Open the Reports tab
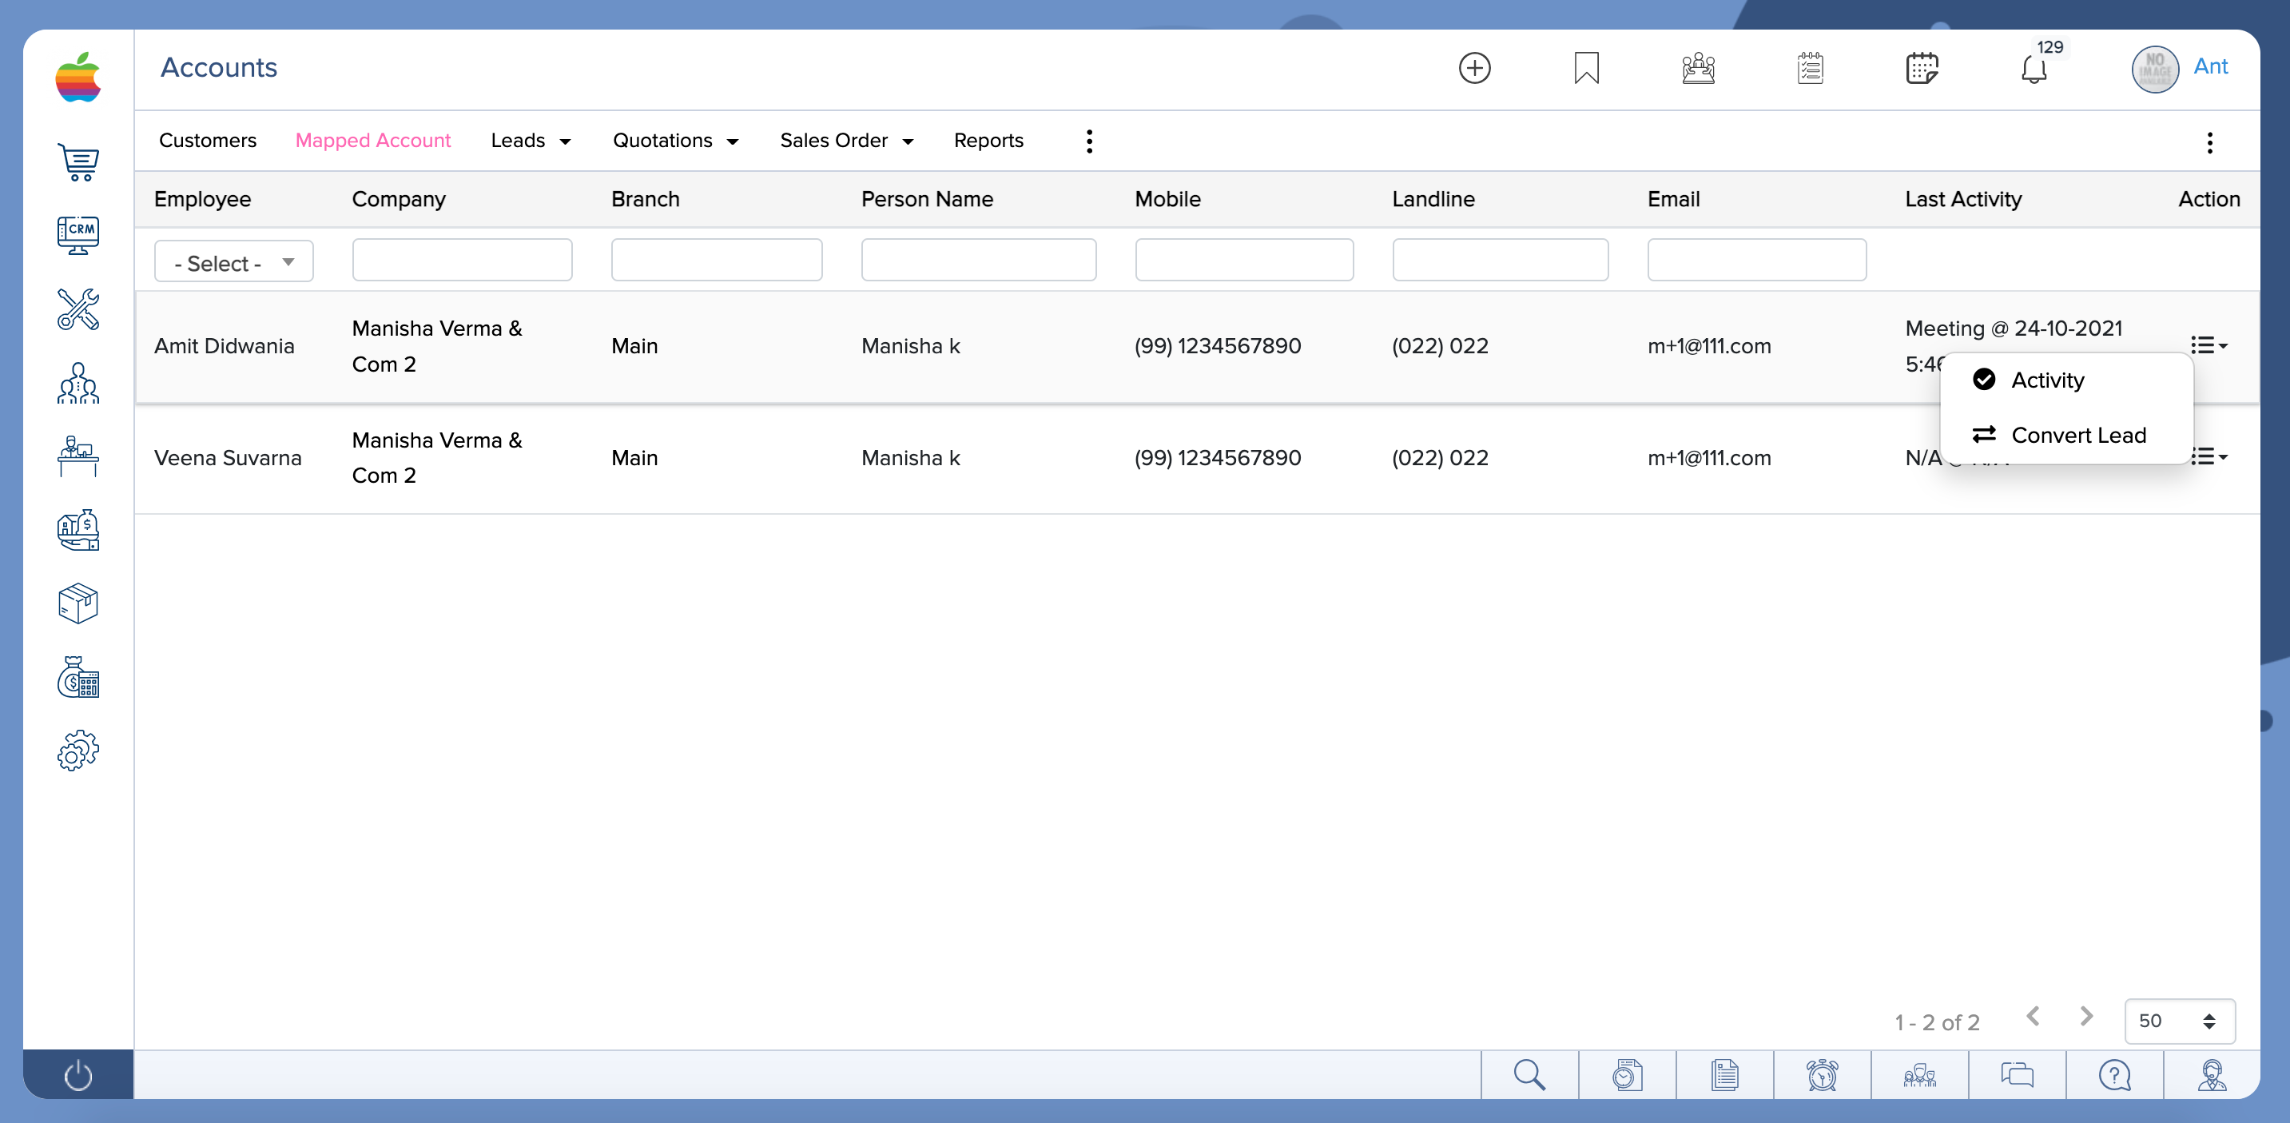 [988, 141]
